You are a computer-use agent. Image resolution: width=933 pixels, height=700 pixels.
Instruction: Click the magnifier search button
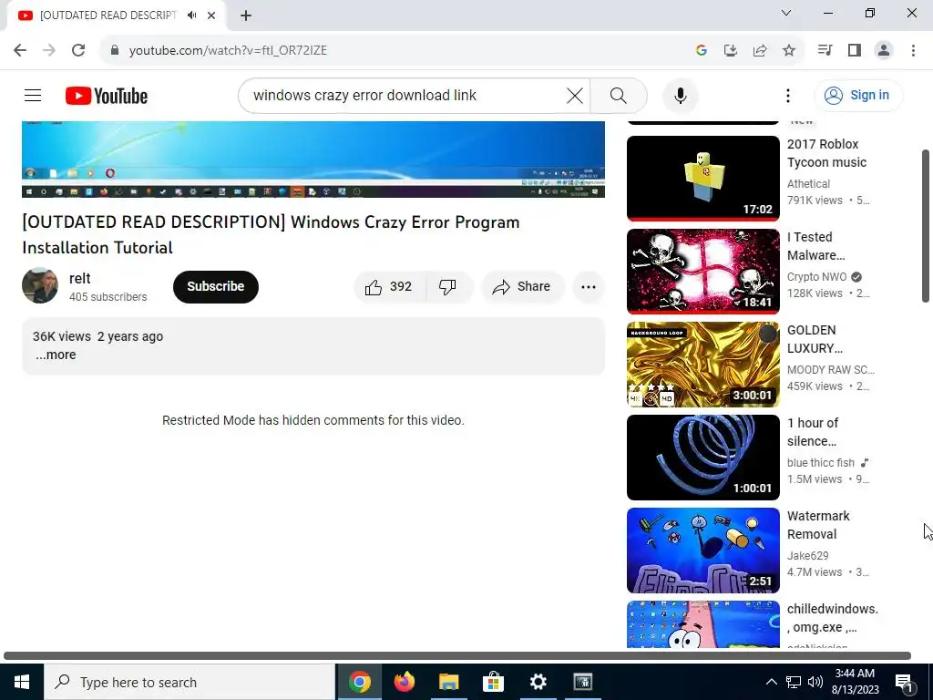pyautogui.click(x=619, y=95)
